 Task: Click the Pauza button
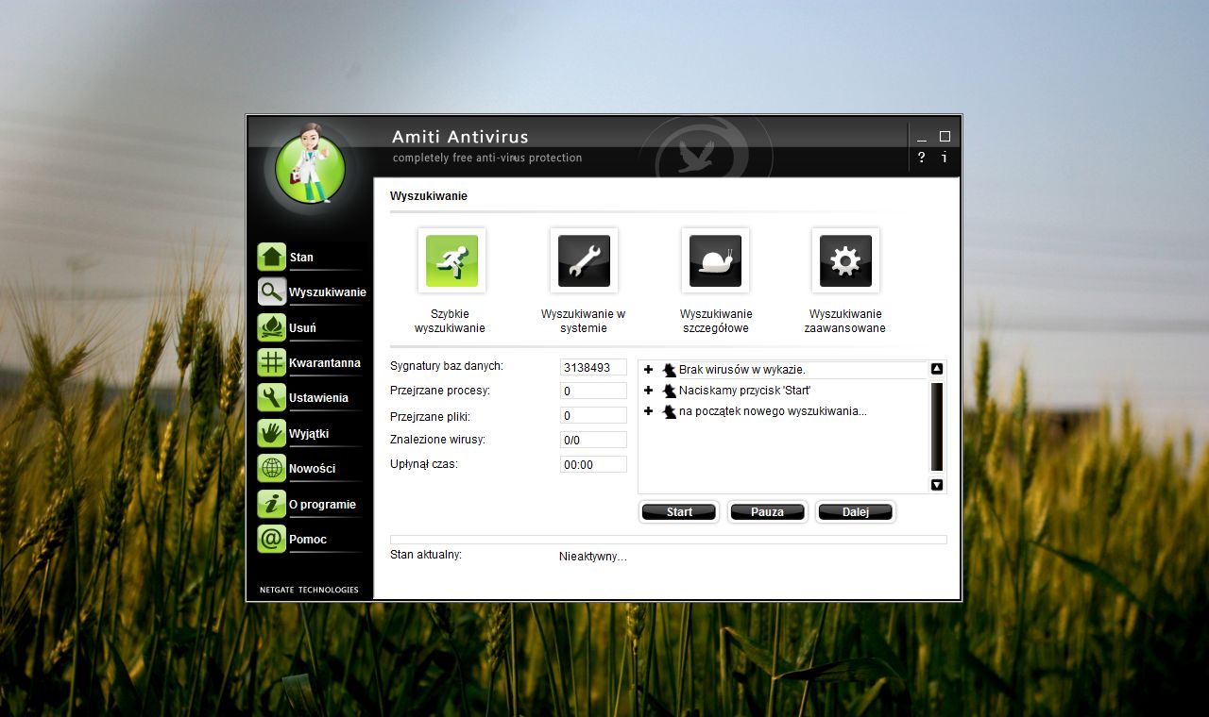[767, 512]
